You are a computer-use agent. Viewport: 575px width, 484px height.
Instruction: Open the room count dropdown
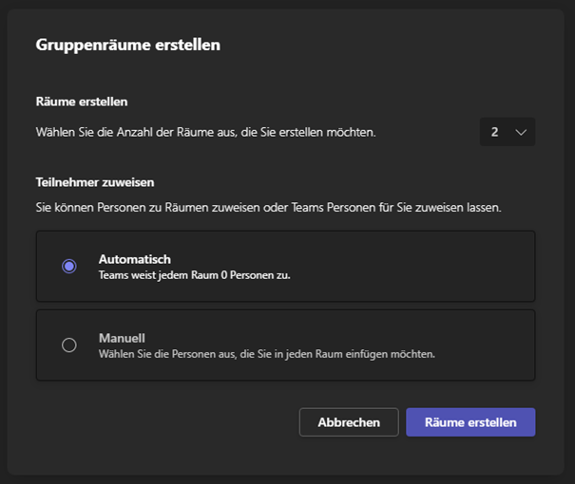pyautogui.click(x=507, y=132)
